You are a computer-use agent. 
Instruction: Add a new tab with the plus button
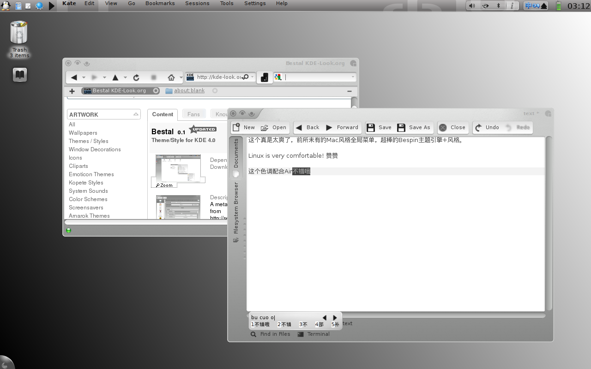[x=72, y=91]
